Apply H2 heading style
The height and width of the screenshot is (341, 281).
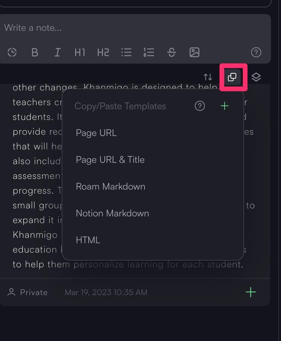pyautogui.click(x=103, y=52)
